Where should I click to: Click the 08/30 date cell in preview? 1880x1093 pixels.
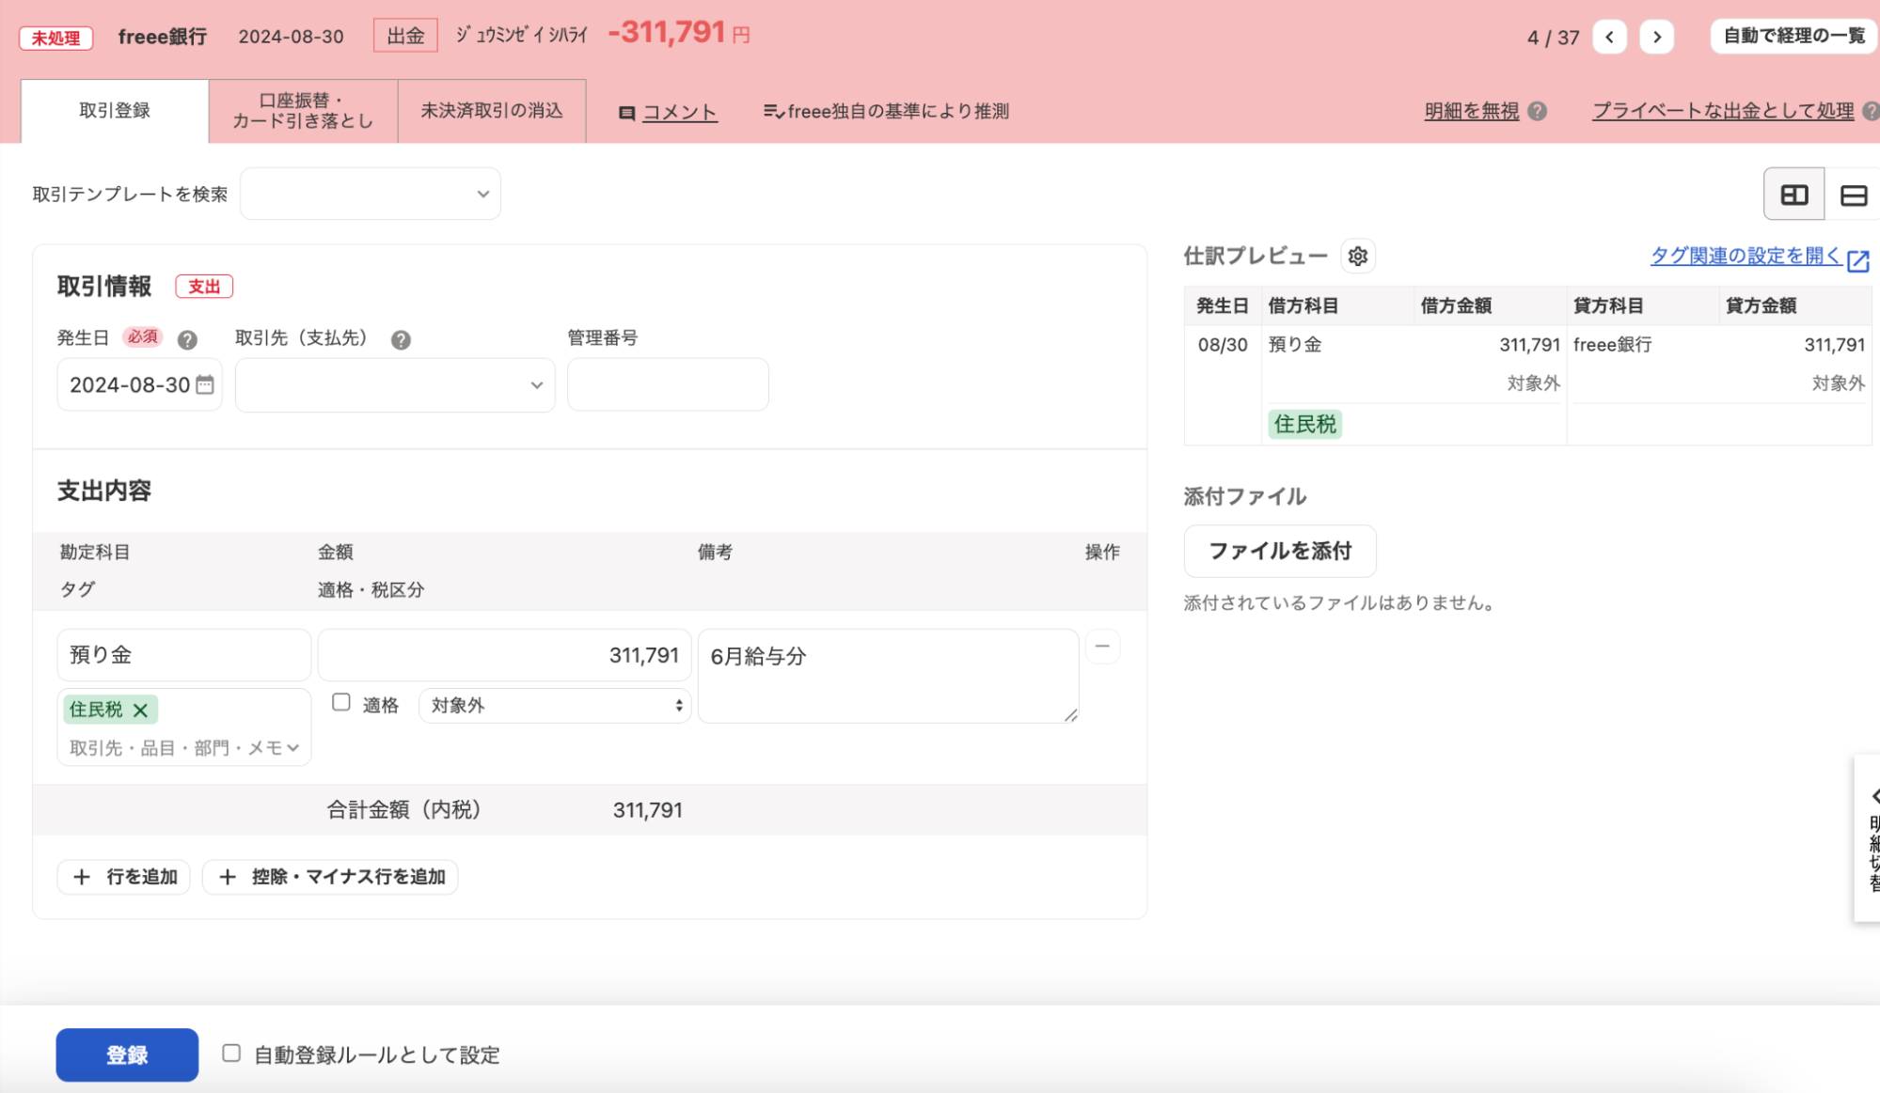coord(1223,345)
